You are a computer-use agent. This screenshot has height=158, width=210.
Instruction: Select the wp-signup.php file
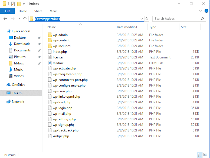64,125
